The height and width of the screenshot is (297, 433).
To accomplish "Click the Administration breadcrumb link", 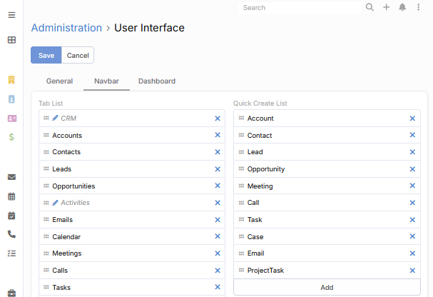I will [66, 28].
